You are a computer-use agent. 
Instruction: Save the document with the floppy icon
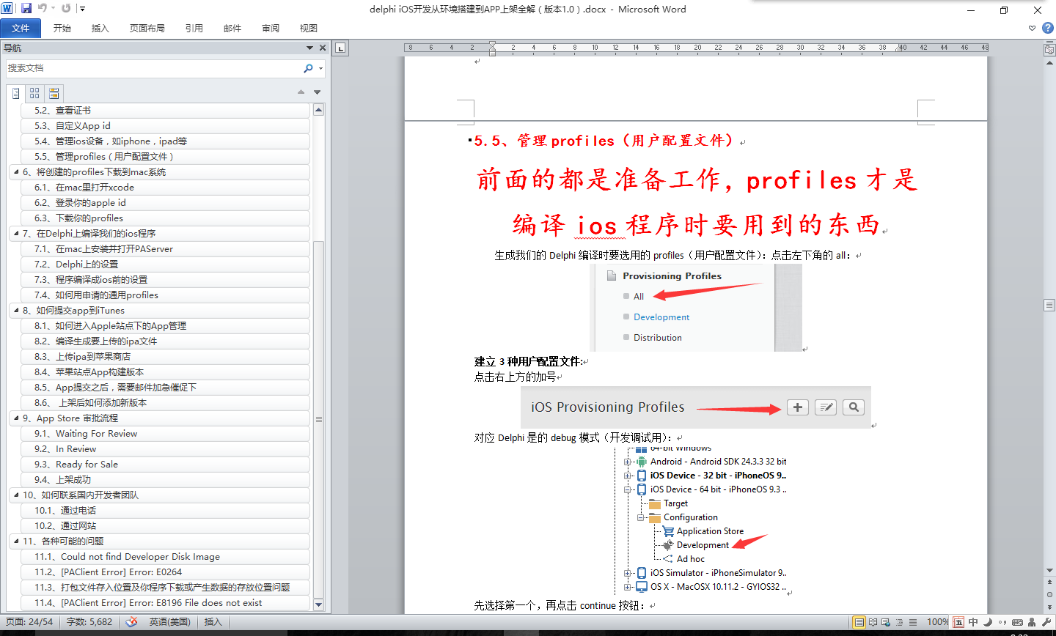[26, 9]
